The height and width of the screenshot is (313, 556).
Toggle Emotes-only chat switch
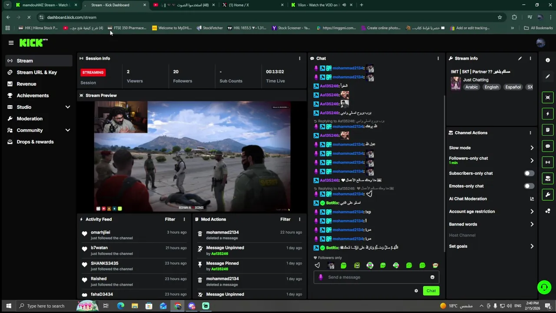(529, 186)
